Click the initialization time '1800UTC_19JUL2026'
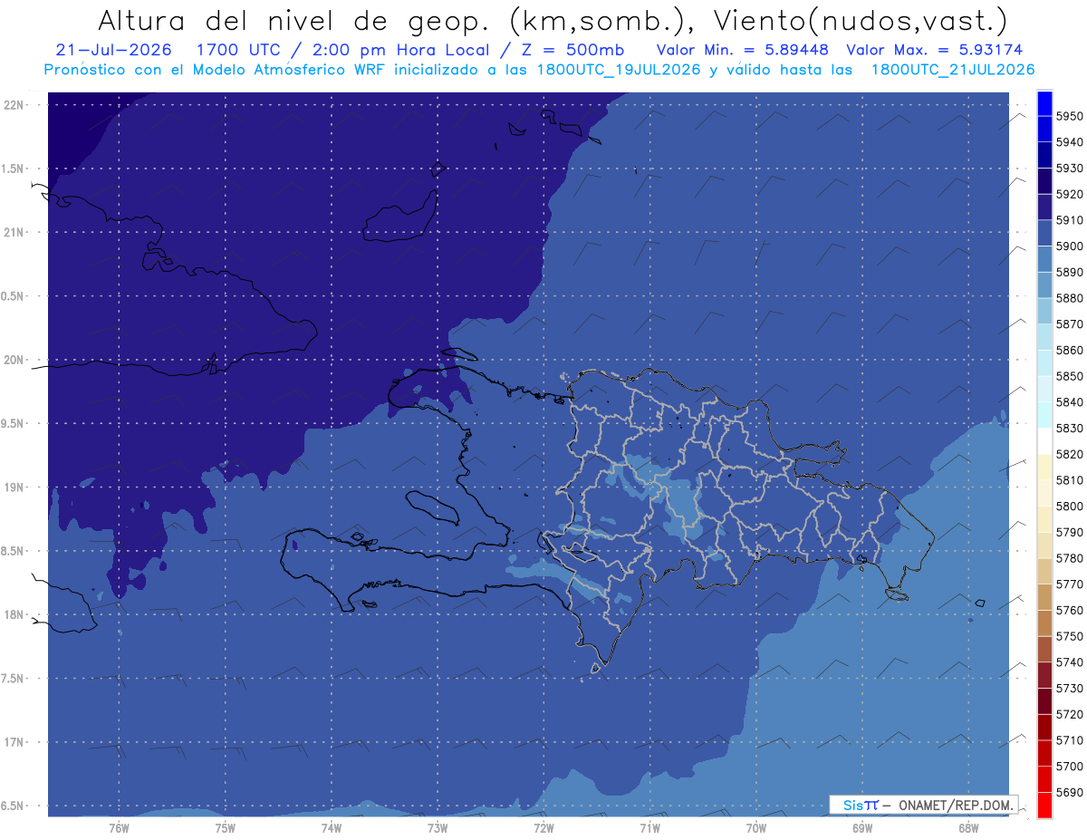 [x=619, y=70]
